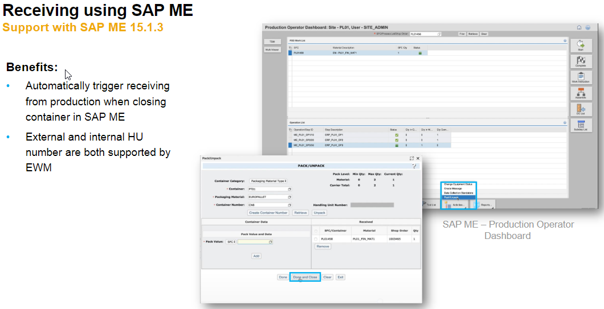Click green status icon for SFC PL01458
The width and height of the screenshot is (604, 309).
click(x=420, y=53)
